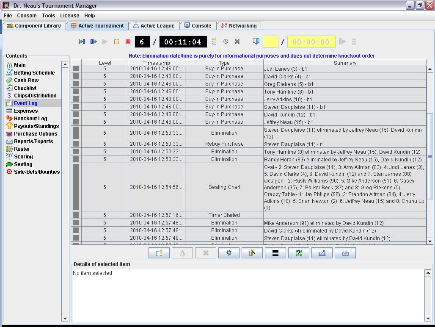Screen dimensions: 435x327
Task: Click the Type column header
Action: point(224,63)
